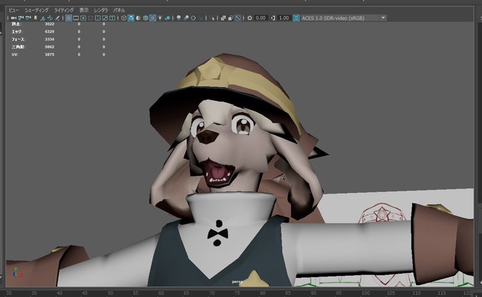Viewport: 482px width, 297px height.
Task: Click the Use Default Material icon
Action: pyautogui.click(x=138, y=18)
